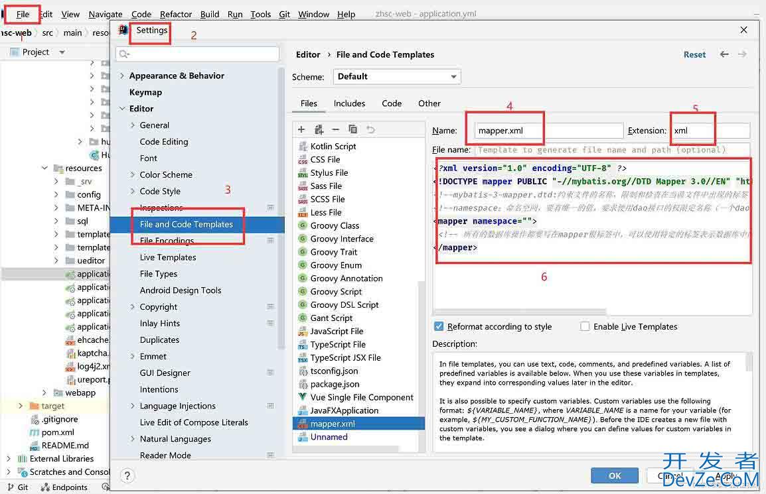Expand the Natural Languages settings node
Viewport: 766px width, 494px height.
(132, 439)
